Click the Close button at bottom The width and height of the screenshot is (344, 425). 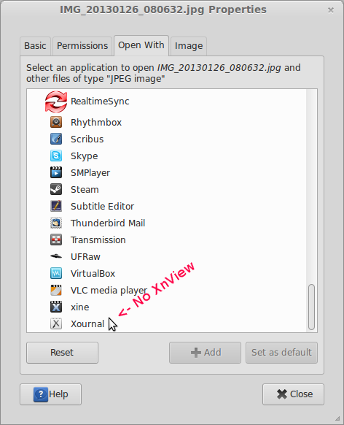[293, 394]
